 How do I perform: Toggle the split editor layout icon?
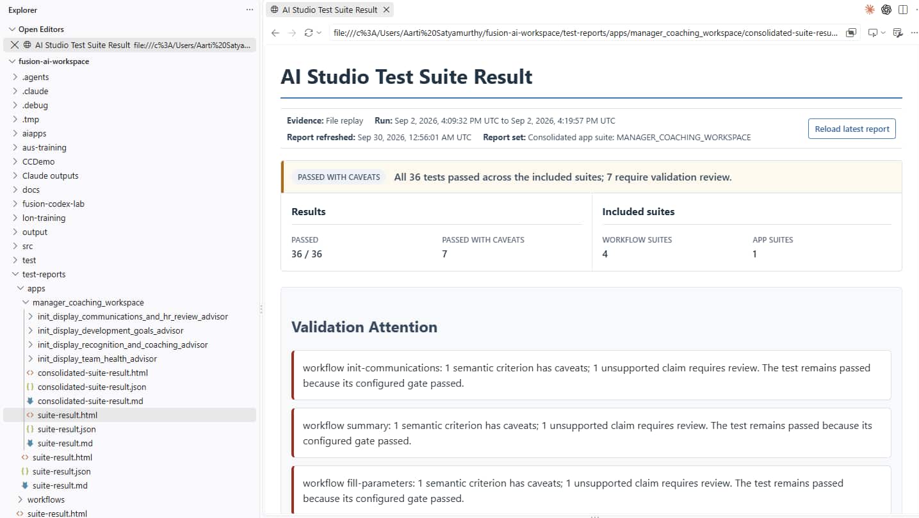click(x=903, y=10)
